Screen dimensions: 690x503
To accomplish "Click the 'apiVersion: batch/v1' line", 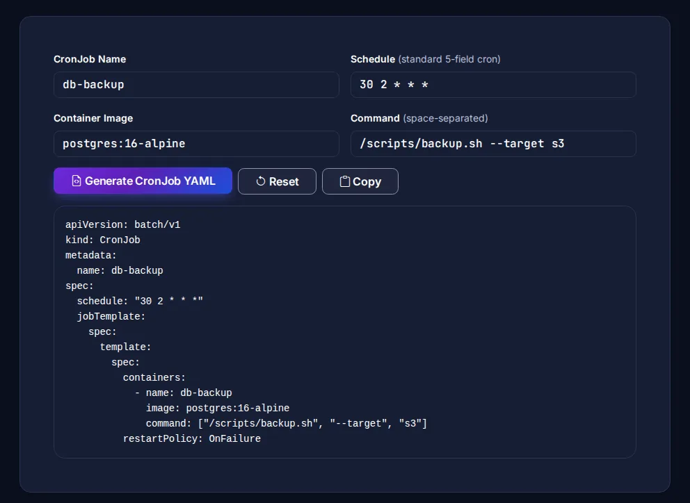I will pyautogui.click(x=123, y=224).
